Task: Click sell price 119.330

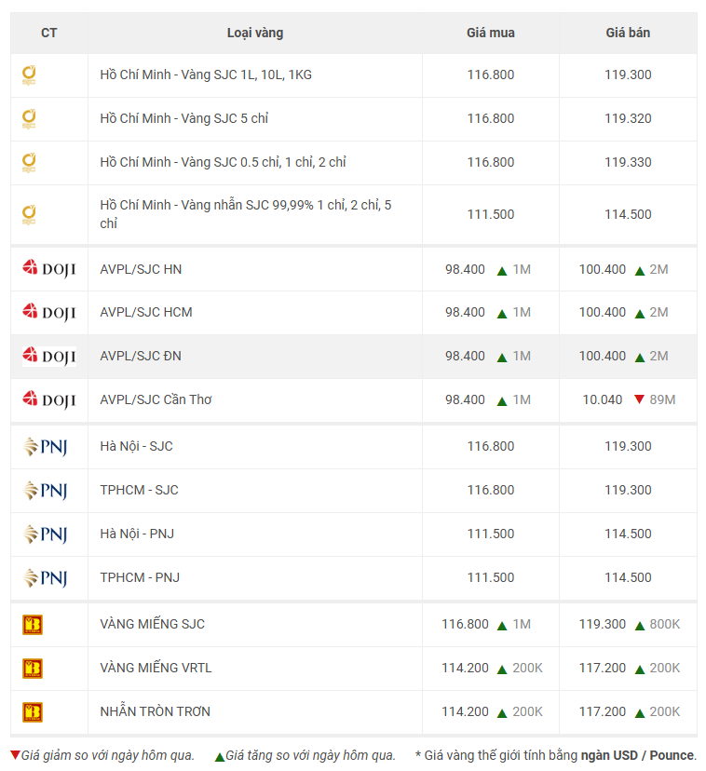Action: [628, 162]
